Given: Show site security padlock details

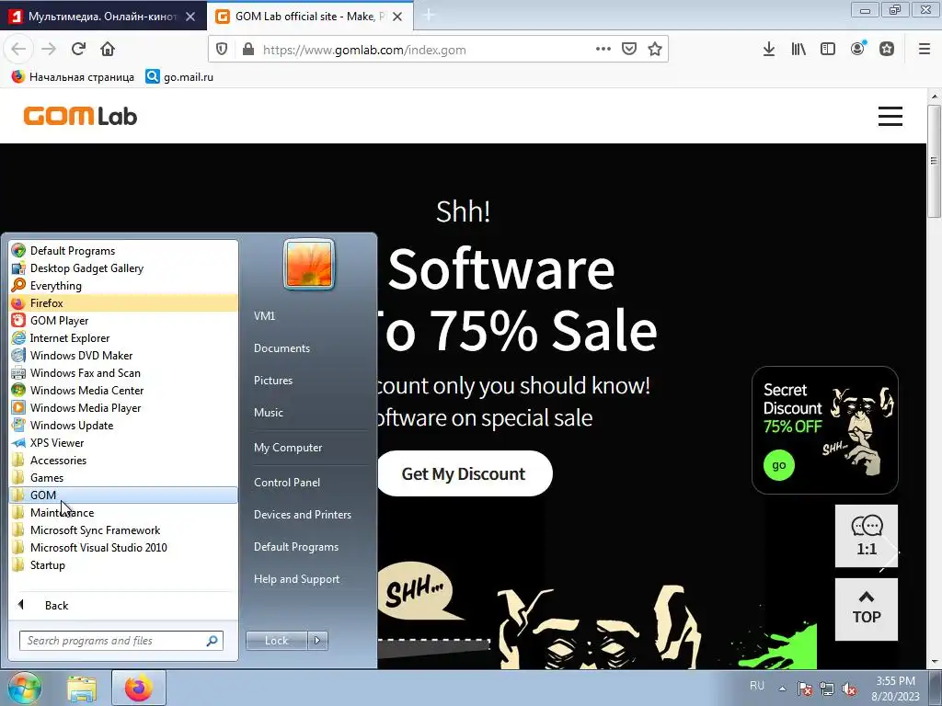Looking at the screenshot, I should tap(248, 50).
